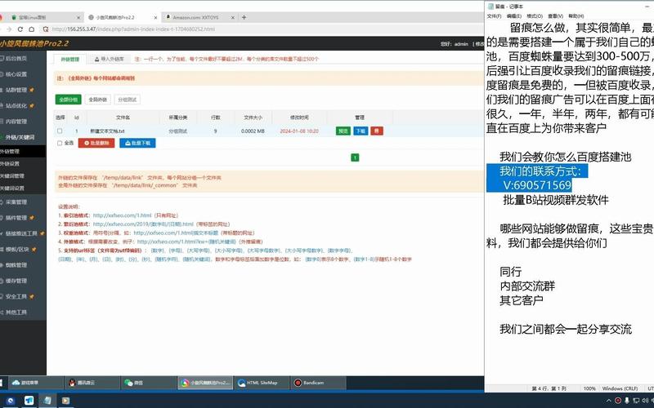Click the blue 下载 button in file row

pos(361,131)
